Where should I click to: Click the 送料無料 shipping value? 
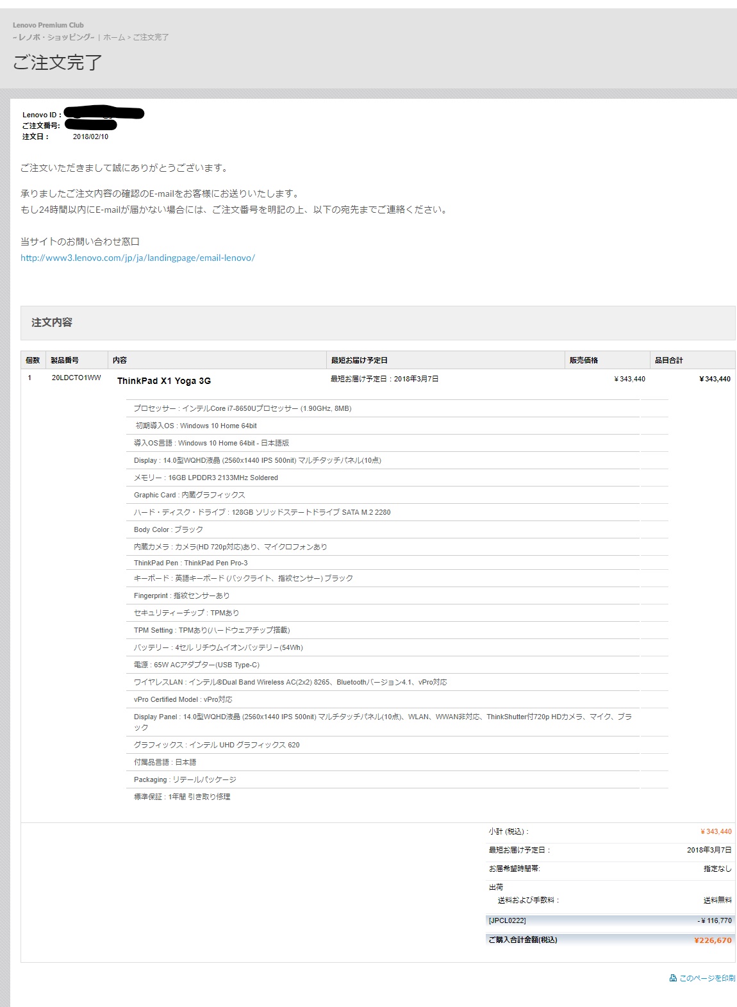coord(718,900)
